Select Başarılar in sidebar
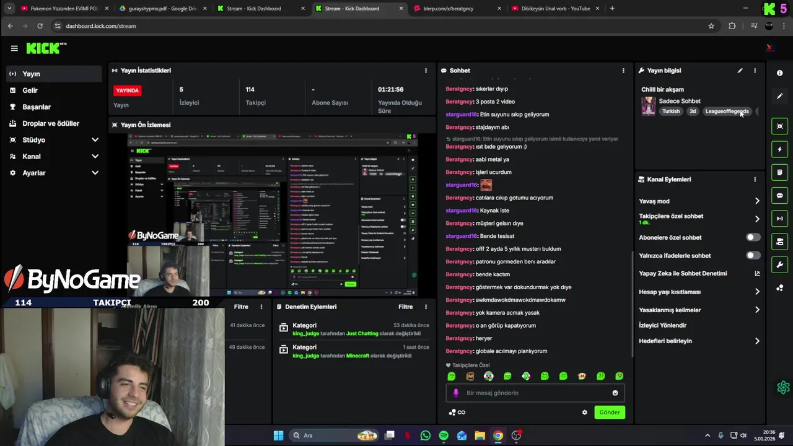The height and width of the screenshot is (446, 793). click(x=53, y=107)
